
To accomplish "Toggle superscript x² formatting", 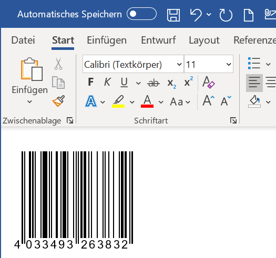I will (189, 81).
